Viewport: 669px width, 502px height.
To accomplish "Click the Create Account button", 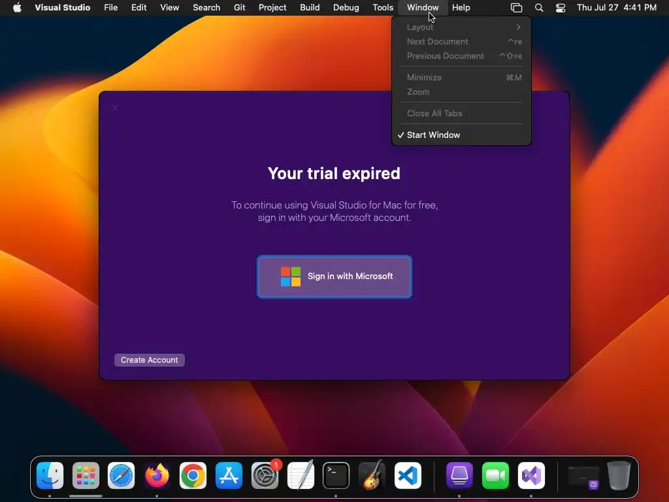I will pos(150,360).
